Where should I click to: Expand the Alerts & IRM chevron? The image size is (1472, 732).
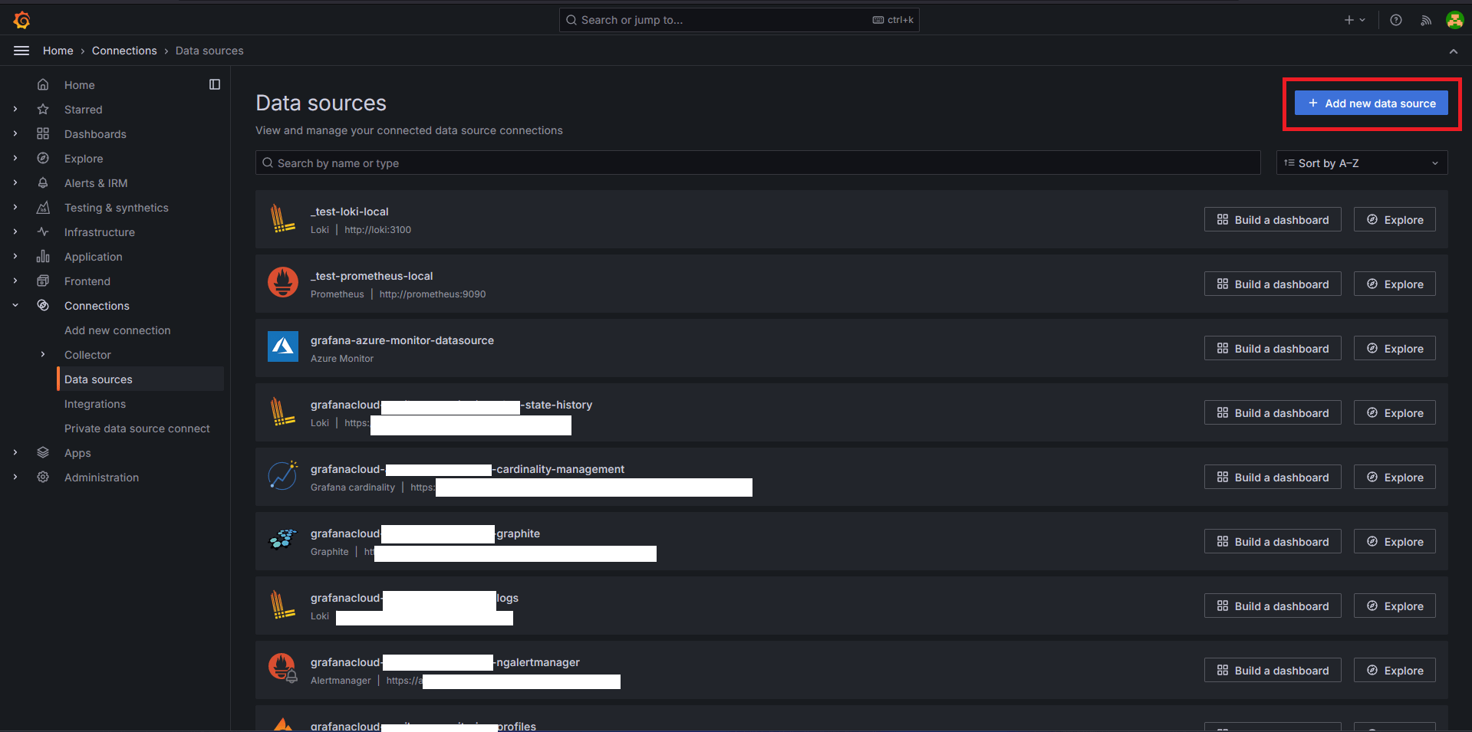(x=15, y=182)
